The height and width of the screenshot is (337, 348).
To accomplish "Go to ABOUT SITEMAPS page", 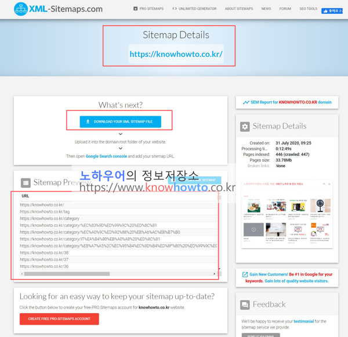I will (x=239, y=9).
